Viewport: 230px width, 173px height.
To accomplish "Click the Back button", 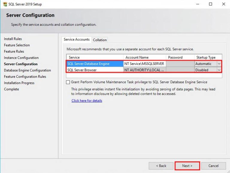I will click(161, 166).
